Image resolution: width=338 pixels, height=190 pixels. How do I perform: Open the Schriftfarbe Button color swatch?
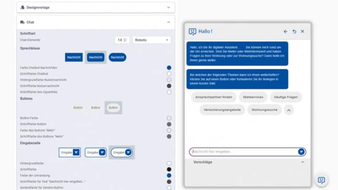click(x=169, y=124)
